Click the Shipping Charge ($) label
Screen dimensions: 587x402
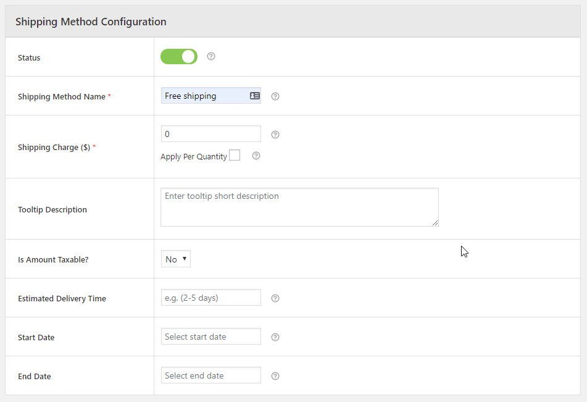point(54,147)
